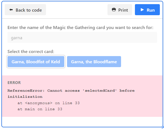Click the left arrow icon beside Back to code

tap(11, 10)
